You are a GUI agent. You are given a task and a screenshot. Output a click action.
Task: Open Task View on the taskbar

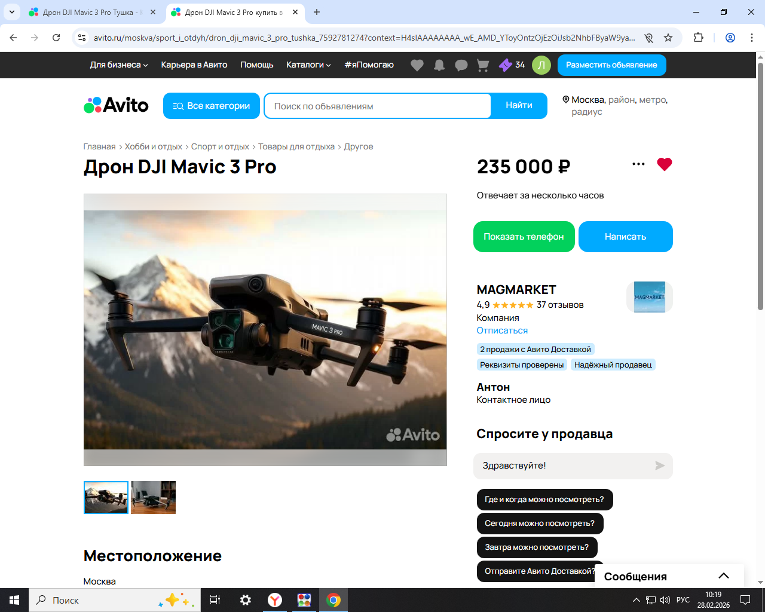(215, 600)
